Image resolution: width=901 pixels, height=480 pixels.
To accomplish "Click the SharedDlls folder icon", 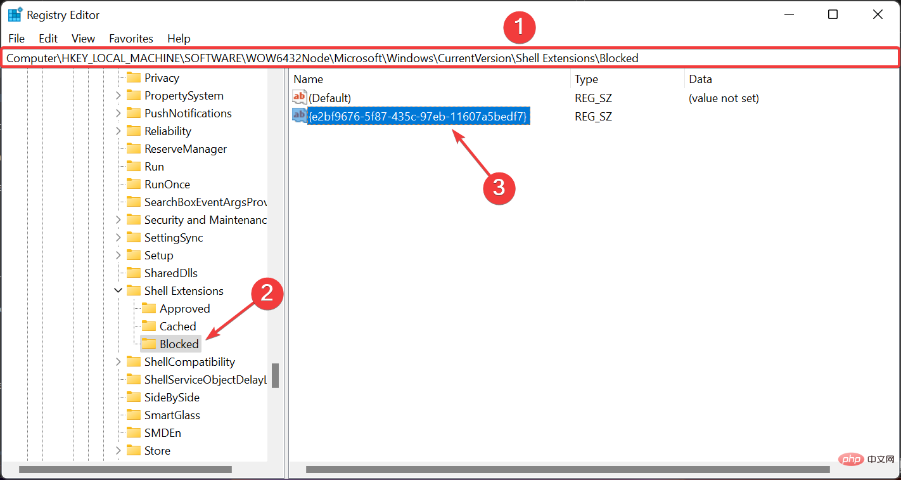I will (x=133, y=273).
